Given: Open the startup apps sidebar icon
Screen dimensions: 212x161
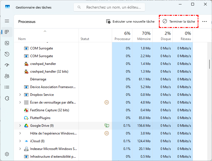Looking at the screenshot, I should coord(7,65).
